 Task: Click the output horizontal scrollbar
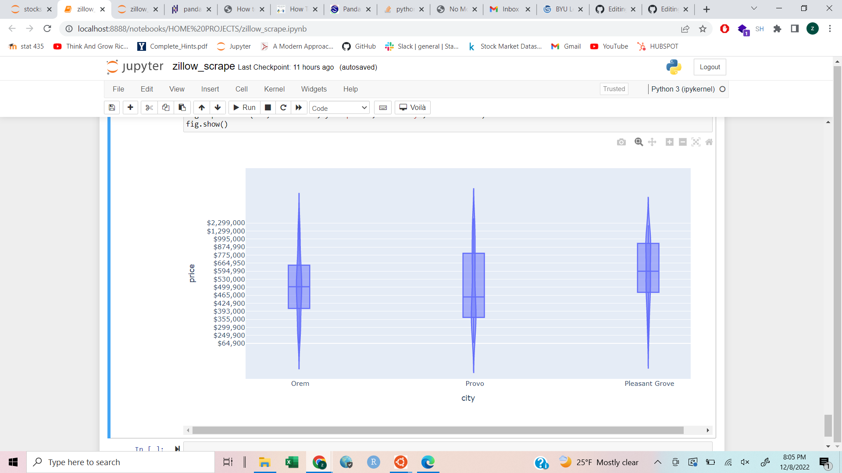point(438,431)
